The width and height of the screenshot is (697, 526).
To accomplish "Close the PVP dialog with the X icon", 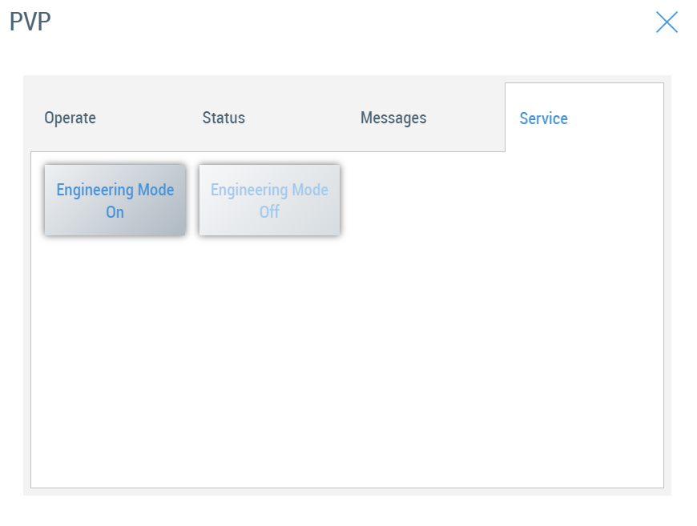I will click(x=667, y=22).
